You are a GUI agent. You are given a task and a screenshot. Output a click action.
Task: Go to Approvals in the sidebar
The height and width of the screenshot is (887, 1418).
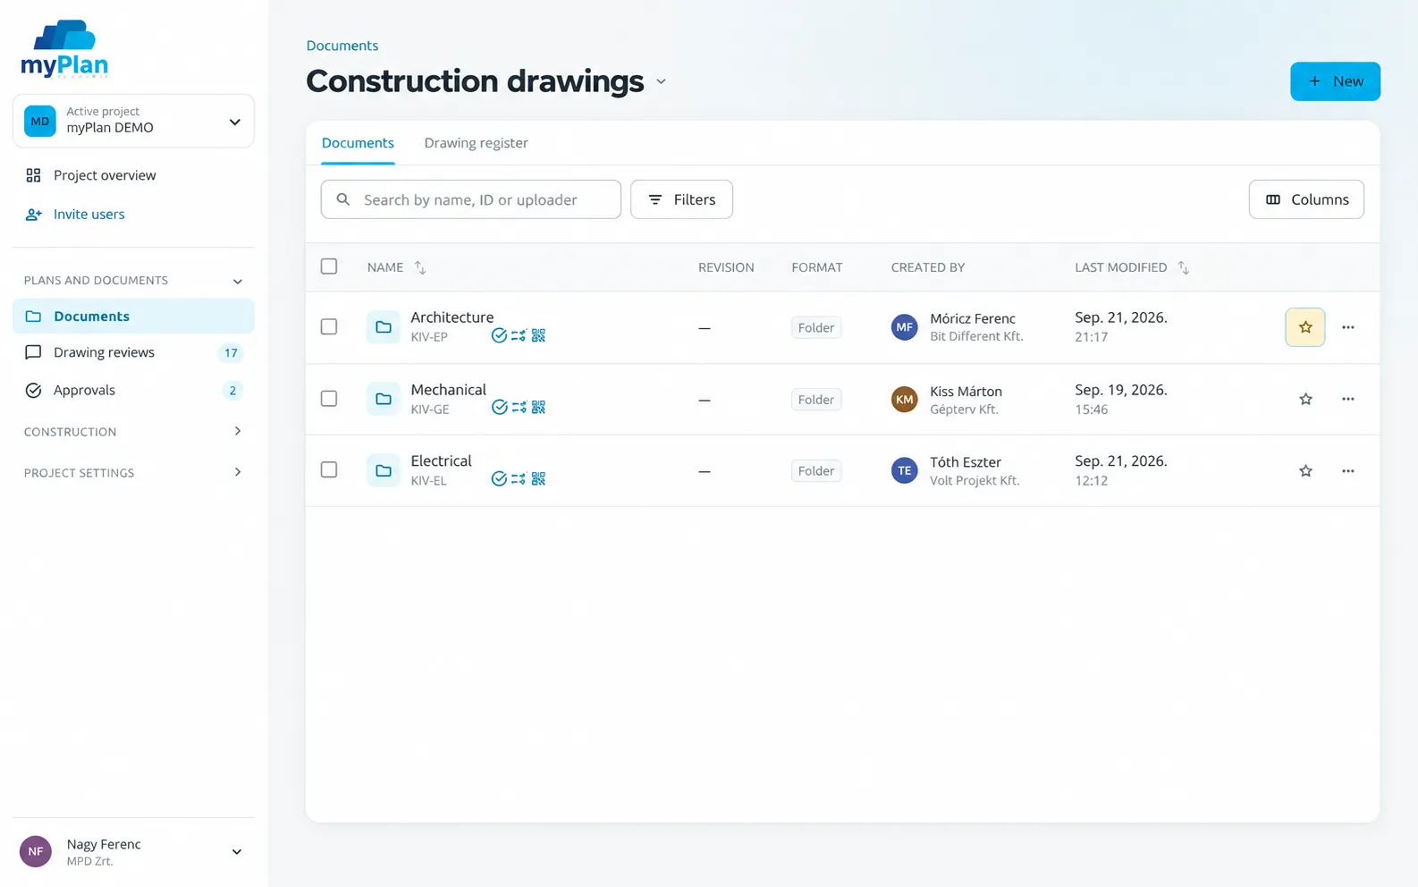click(x=133, y=390)
